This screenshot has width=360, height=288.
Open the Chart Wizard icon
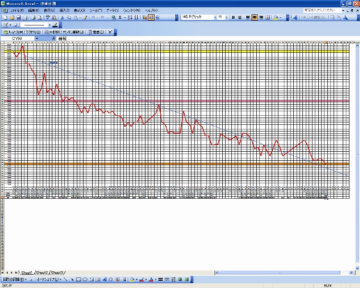[144, 17]
